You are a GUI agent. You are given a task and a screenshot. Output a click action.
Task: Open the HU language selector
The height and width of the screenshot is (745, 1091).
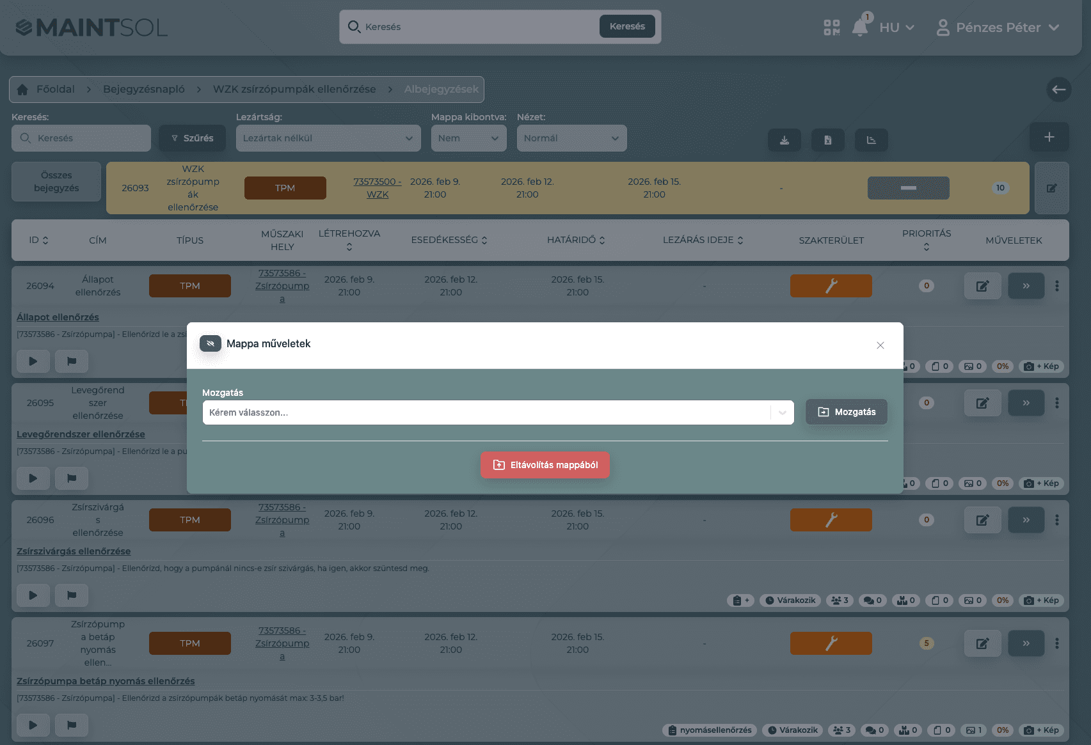[x=896, y=27]
